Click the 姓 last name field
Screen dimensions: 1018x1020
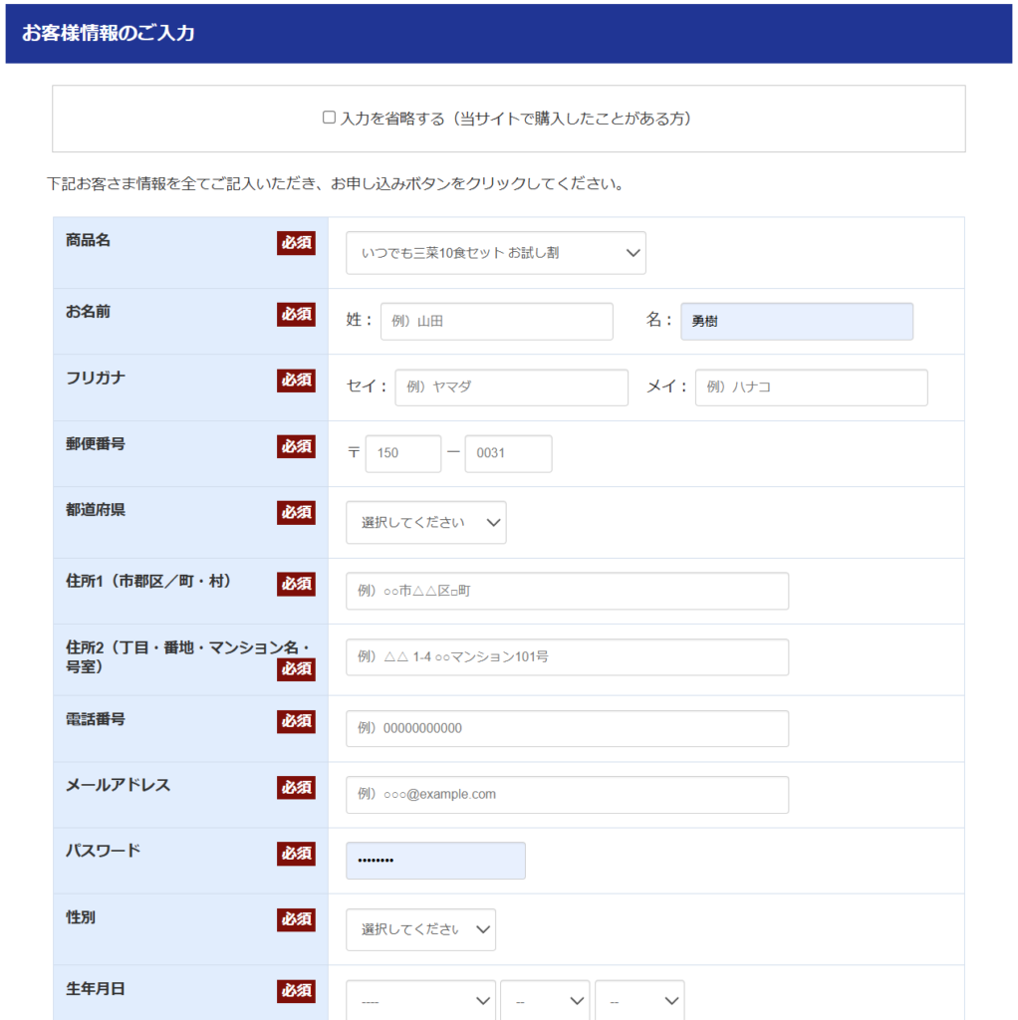point(496,322)
